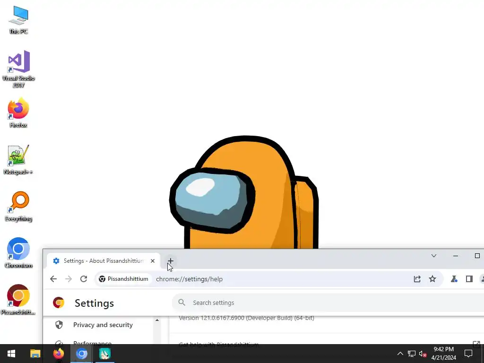This screenshot has height=363, width=484.
Task: Open a new browser tab
Action: [170, 261]
